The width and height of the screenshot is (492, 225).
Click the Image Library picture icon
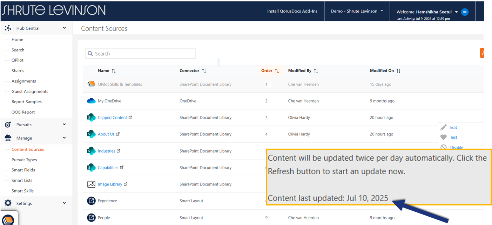91,184
